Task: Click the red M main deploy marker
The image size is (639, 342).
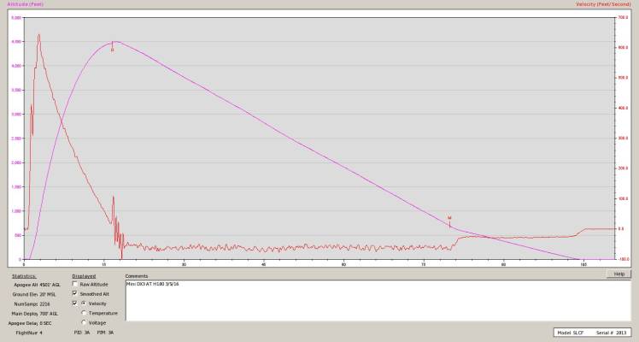Action: tap(448, 218)
